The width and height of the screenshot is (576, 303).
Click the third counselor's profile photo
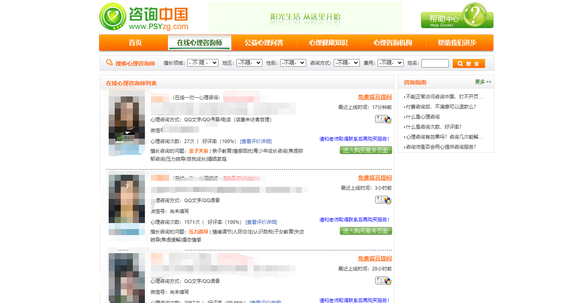click(x=126, y=278)
